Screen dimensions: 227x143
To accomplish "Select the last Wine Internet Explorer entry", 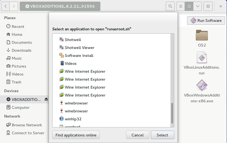I will pyautogui.click(x=111, y=95).
